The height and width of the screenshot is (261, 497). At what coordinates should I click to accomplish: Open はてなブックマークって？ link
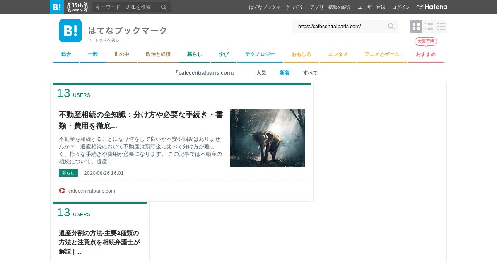point(276,7)
